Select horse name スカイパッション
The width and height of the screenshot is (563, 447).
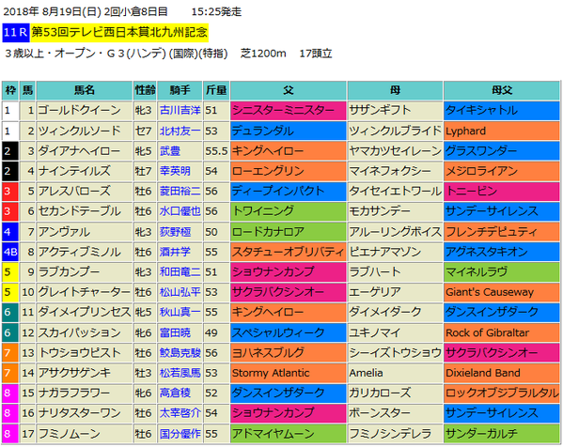point(79,333)
